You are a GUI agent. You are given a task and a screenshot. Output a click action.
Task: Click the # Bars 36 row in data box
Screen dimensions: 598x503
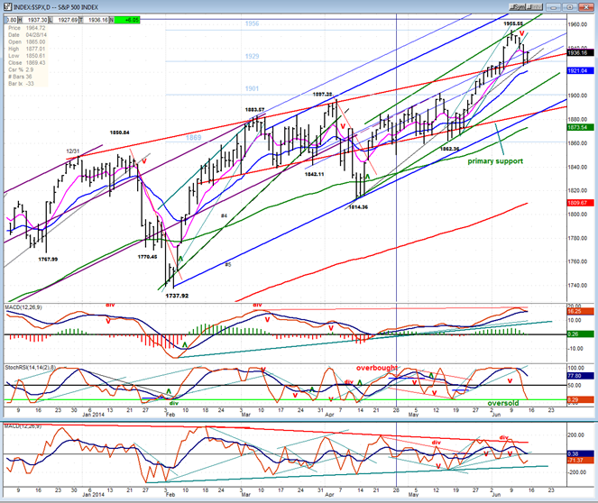pos(27,77)
